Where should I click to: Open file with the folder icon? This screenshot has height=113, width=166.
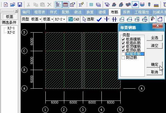pos(13,5)
